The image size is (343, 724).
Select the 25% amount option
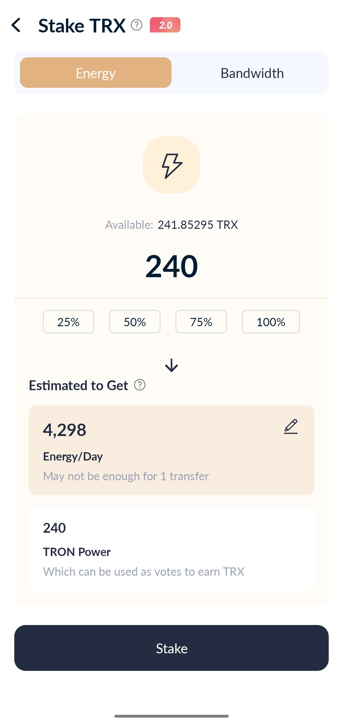tap(68, 322)
